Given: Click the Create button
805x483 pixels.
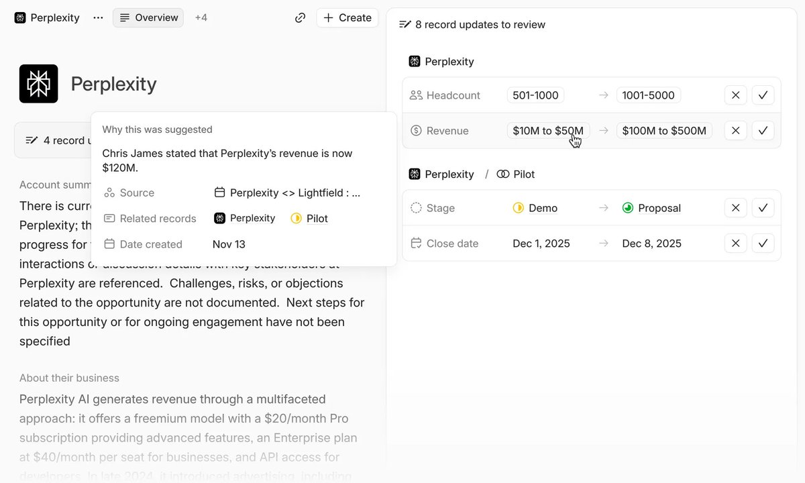Looking at the screenshot, I should [x=347, y=17].
